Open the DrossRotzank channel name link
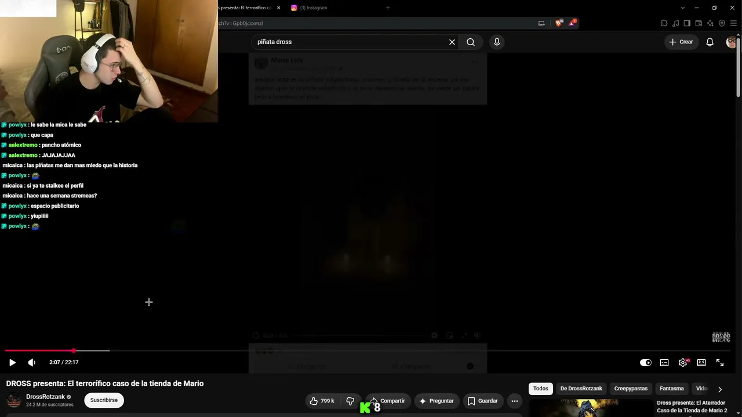 click(46, 397)
